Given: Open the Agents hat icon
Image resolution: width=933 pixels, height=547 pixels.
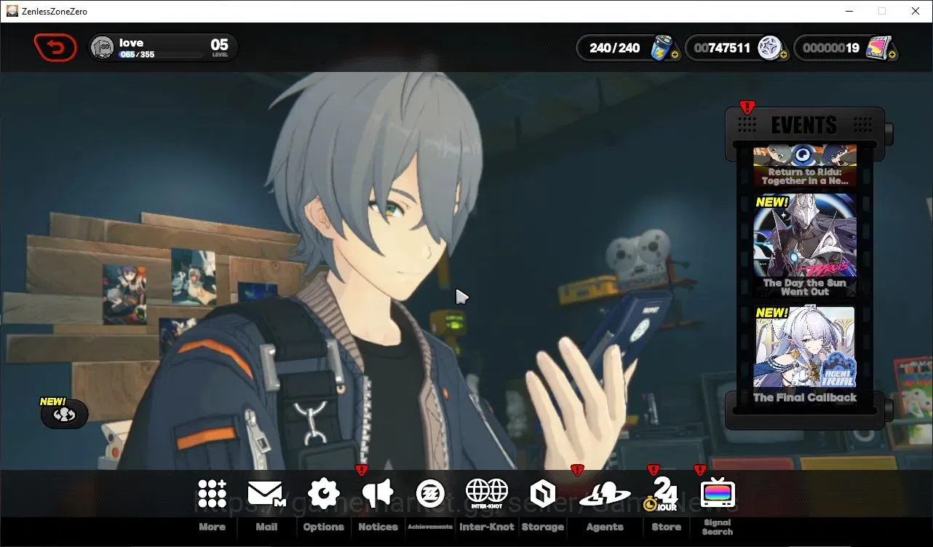Looking at the screenshot, I should pyautogui.click(x=605, y=495).
